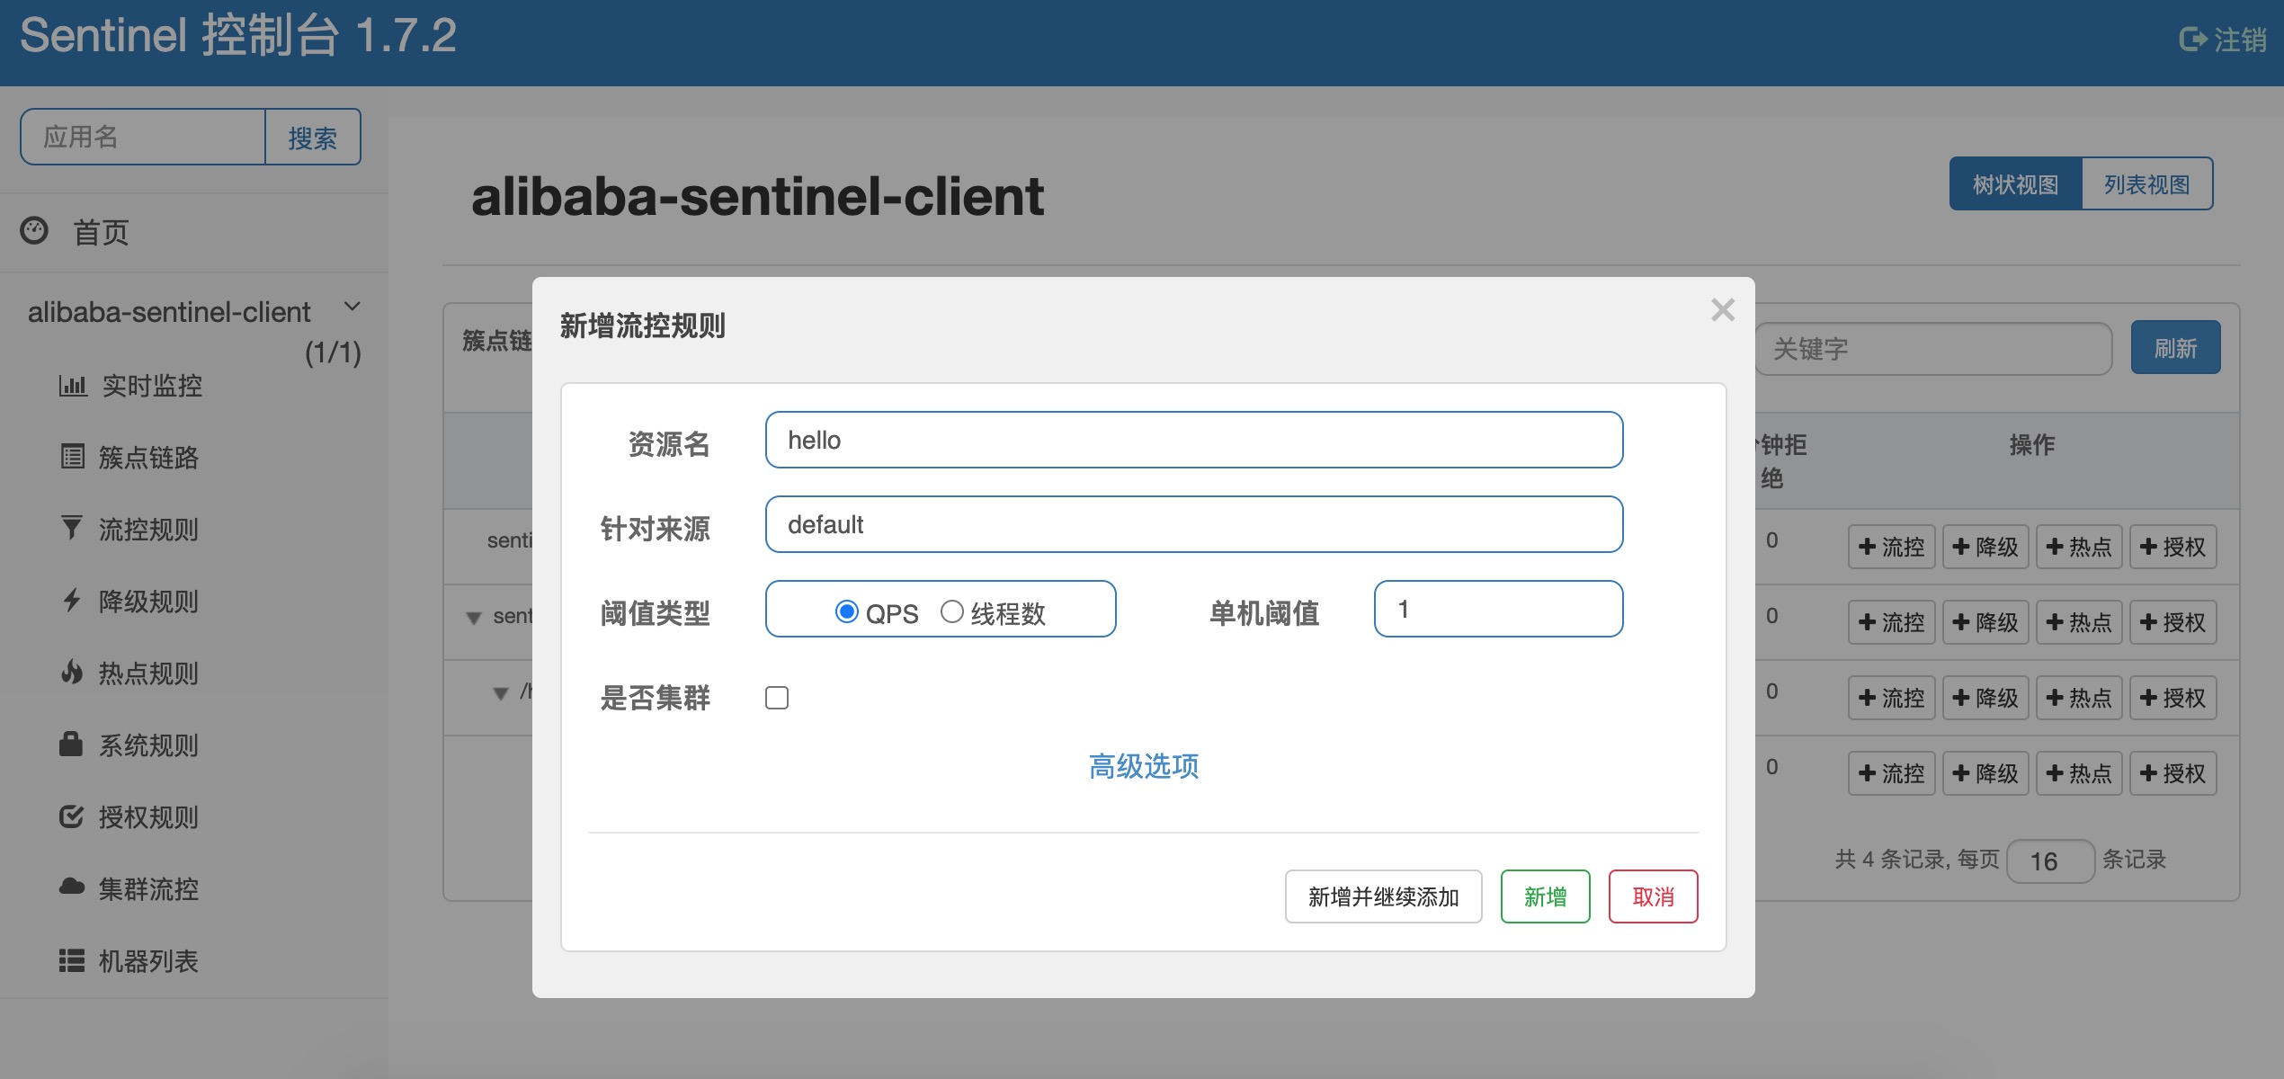Collapse the alibaba-sentinel-client sidebar chevron
This screenshot has width=2284, height=1079.
[x=352, y=307]
